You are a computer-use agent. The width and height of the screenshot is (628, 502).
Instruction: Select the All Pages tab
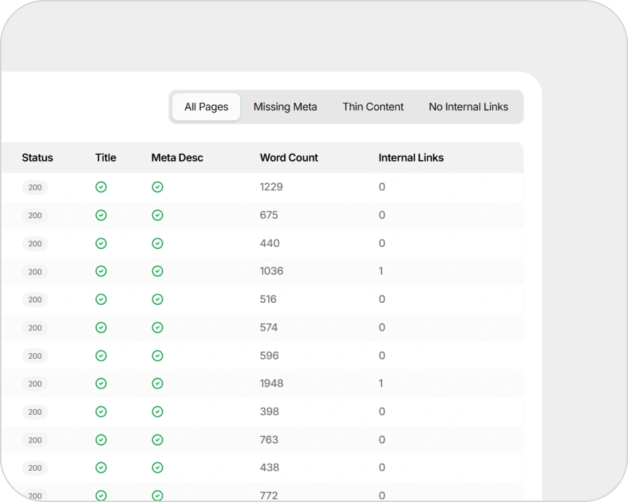click(205, 106)
